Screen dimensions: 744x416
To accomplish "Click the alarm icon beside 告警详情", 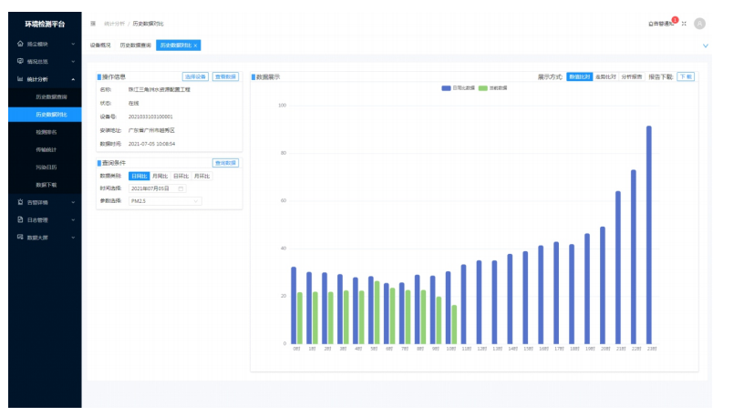I will (20, 202).
